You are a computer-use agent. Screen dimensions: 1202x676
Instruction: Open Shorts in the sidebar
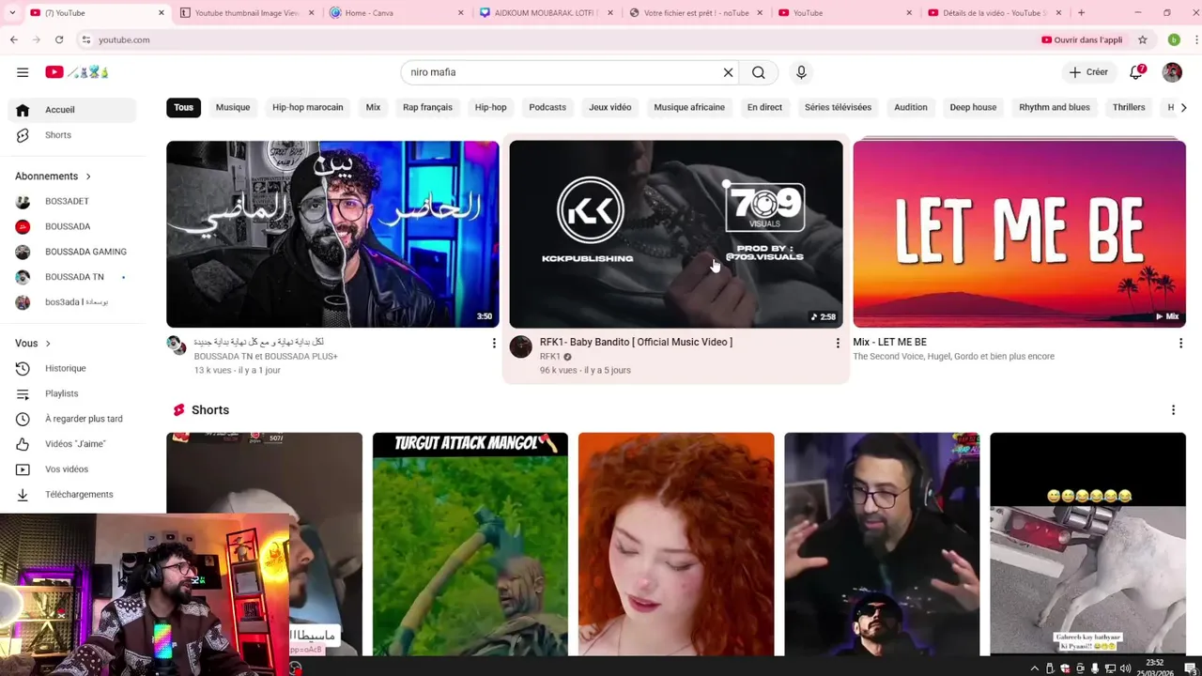(x=71, y=135)
